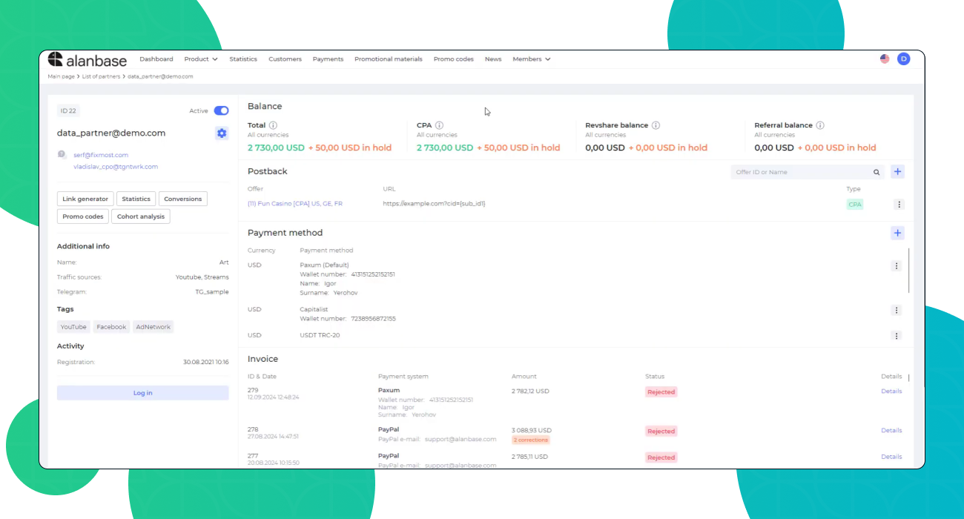The height and width of the screenshot is (519, 964).
Task: Click info icon next to Revshare balance
Action: 656,126
